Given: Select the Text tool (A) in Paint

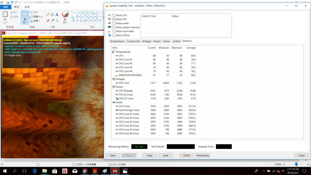Looking at the screenshot, I should (57, 15).
